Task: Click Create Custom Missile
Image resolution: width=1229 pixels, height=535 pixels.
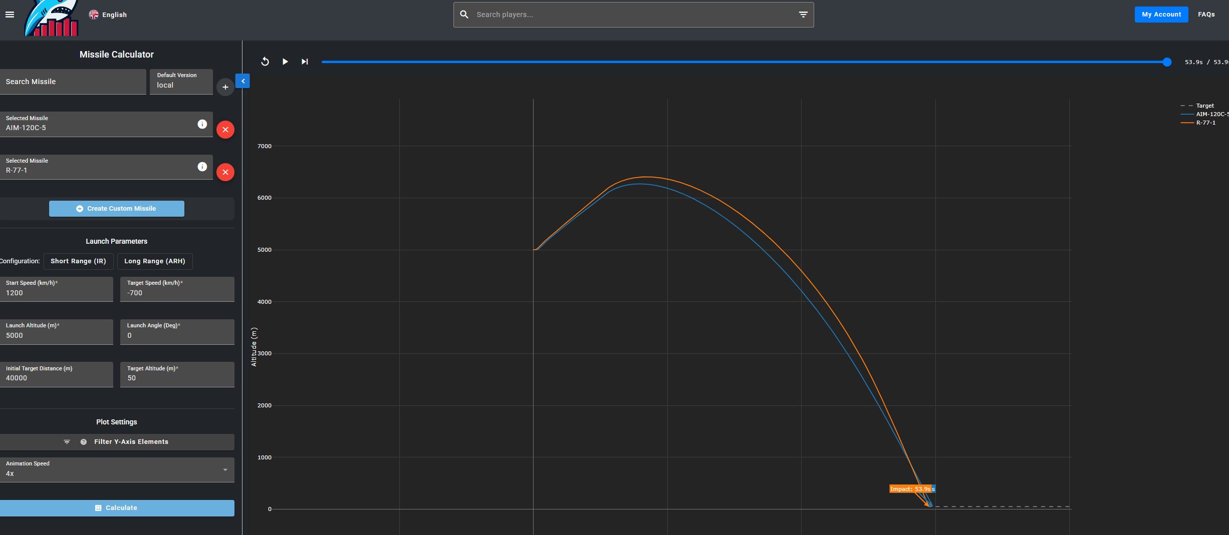Action: tap(117, 209)
